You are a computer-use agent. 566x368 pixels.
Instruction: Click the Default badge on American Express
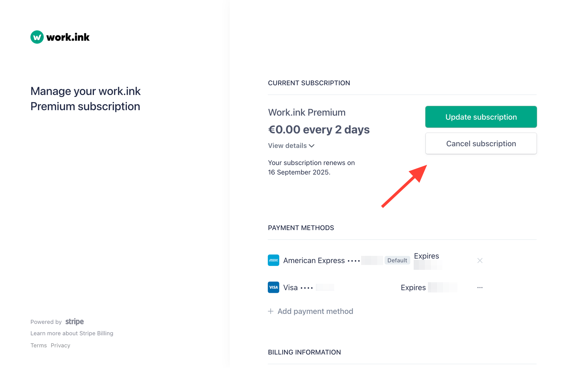click(397, 260)
